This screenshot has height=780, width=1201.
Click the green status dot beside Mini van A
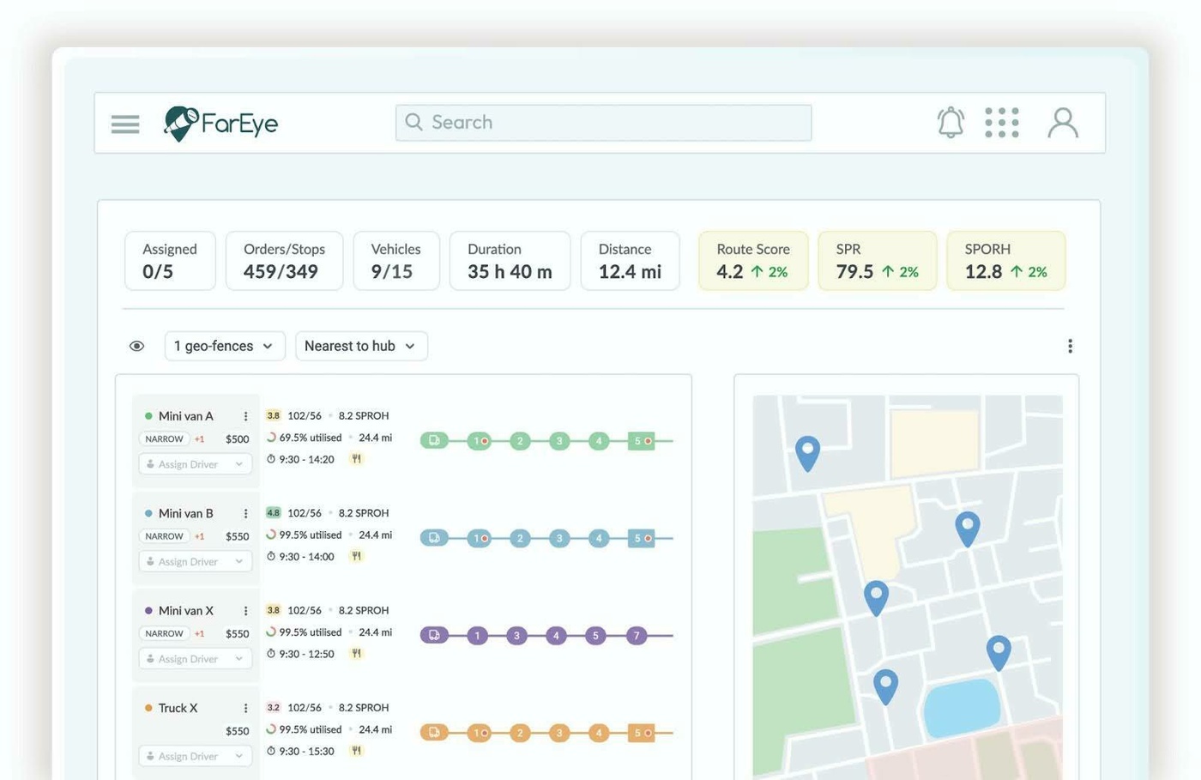click(148, 415)
